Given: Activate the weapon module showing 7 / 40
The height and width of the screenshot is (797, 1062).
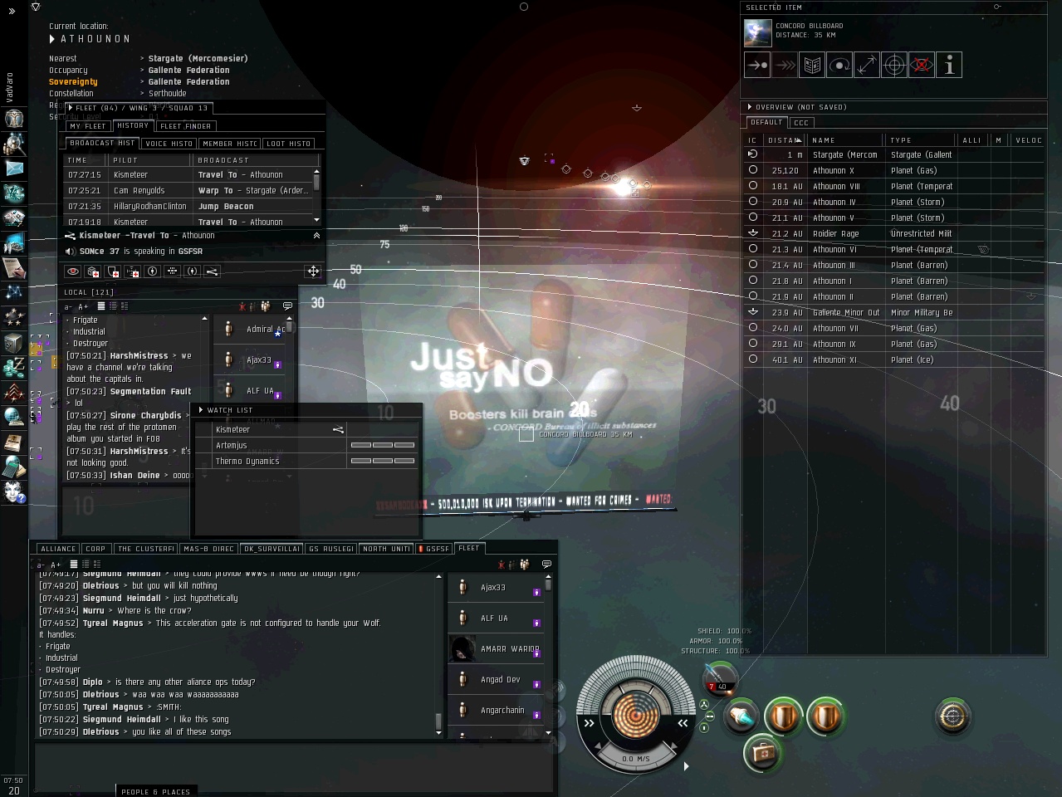Looking at the screenshot, I should (x=719, y=679).
